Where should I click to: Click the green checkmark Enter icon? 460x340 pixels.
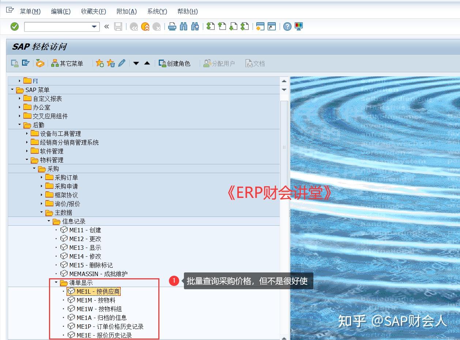14,26
